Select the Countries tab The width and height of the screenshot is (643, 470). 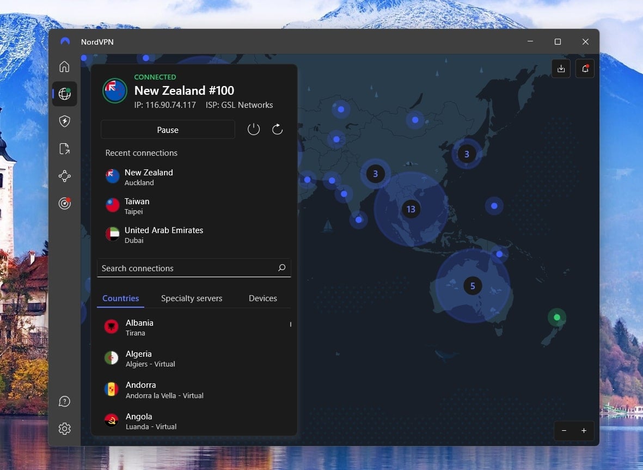pyautogui.click(x=120, y=298)
